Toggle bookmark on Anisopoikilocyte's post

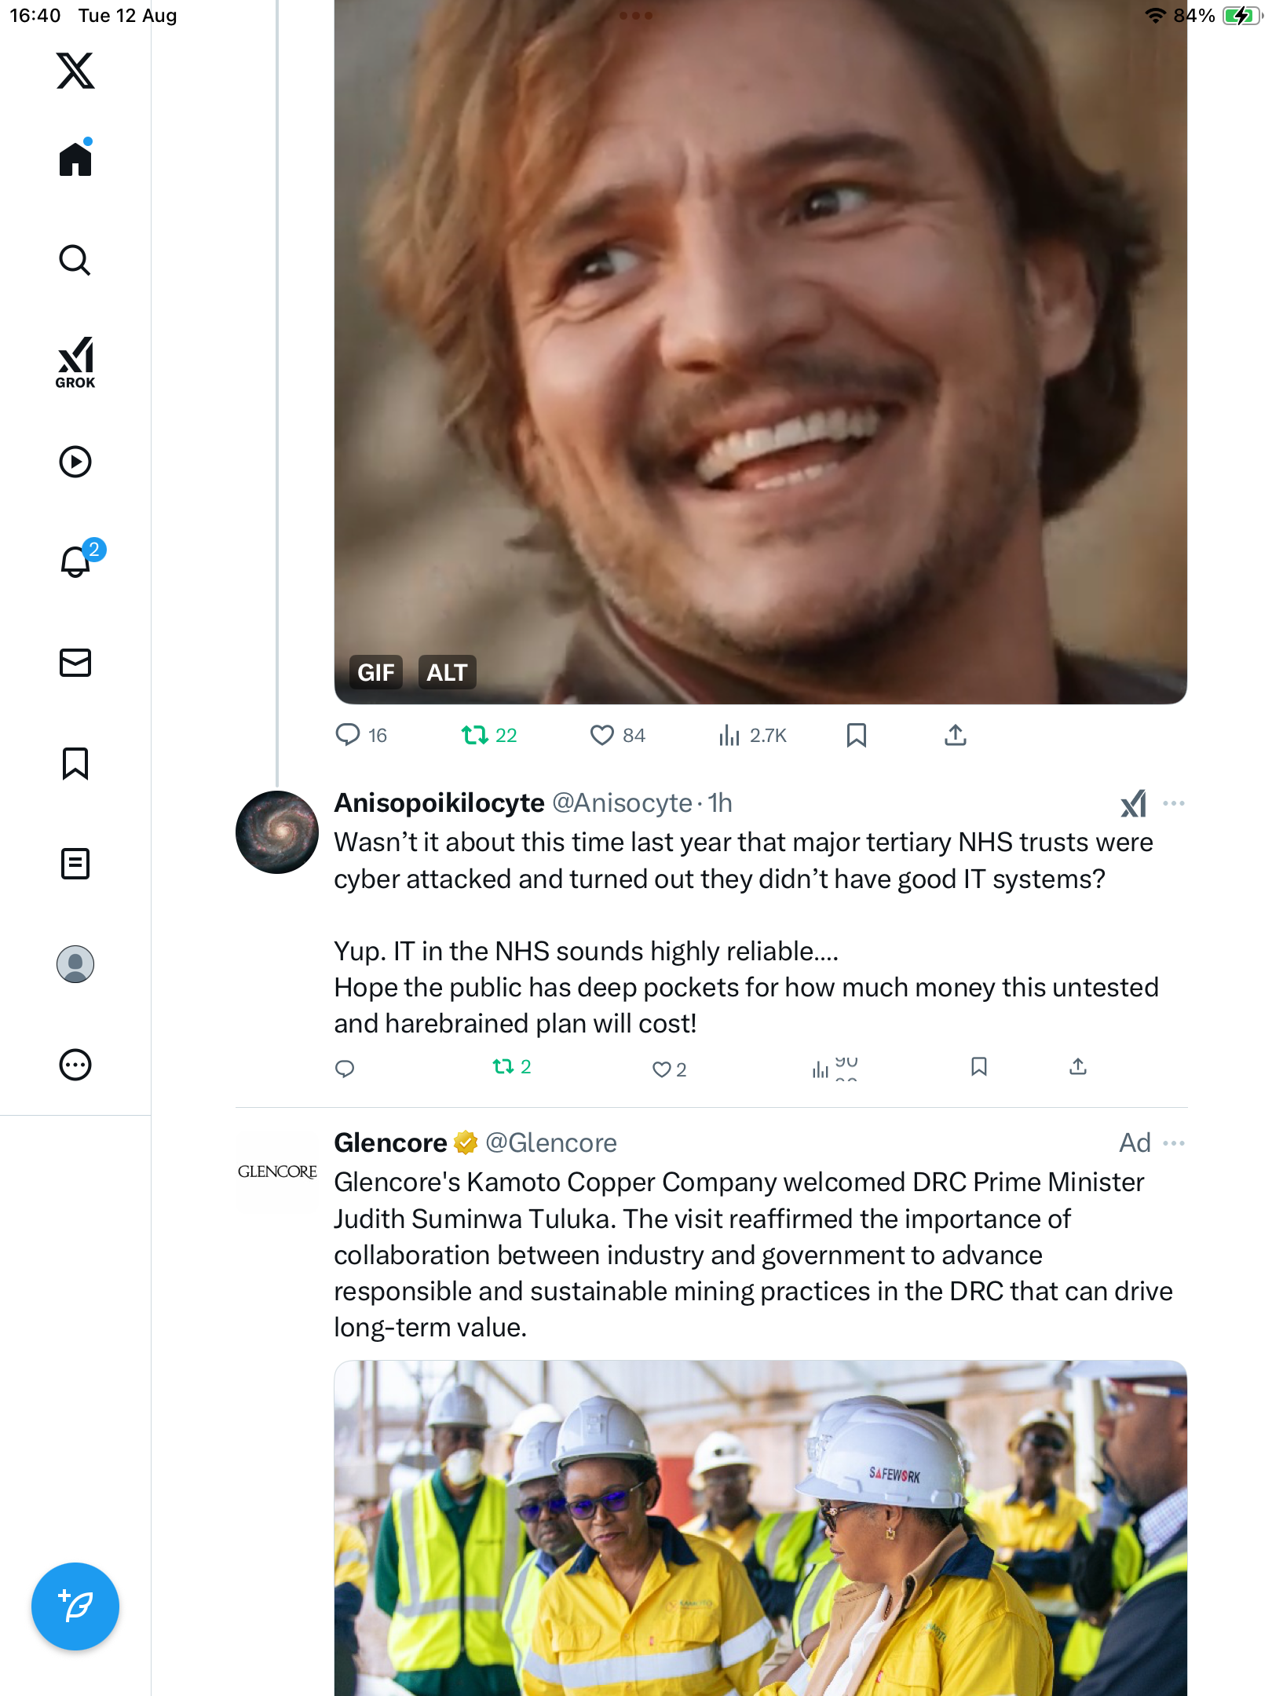pos(978,1066)
